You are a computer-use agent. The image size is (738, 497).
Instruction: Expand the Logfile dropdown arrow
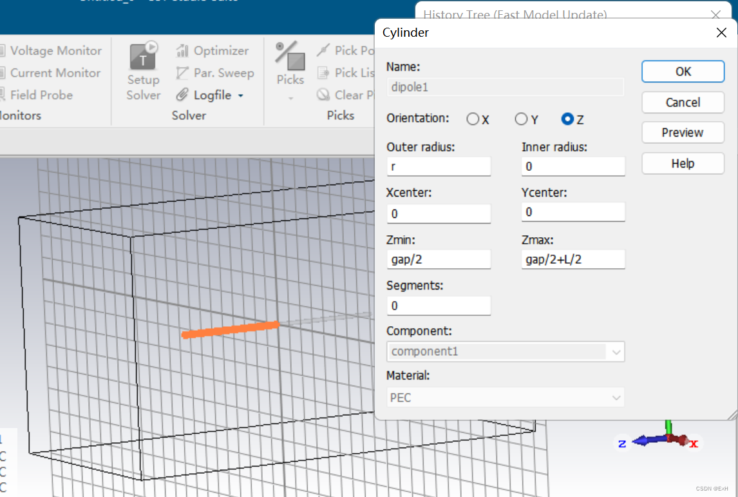[x=240, y=95]
